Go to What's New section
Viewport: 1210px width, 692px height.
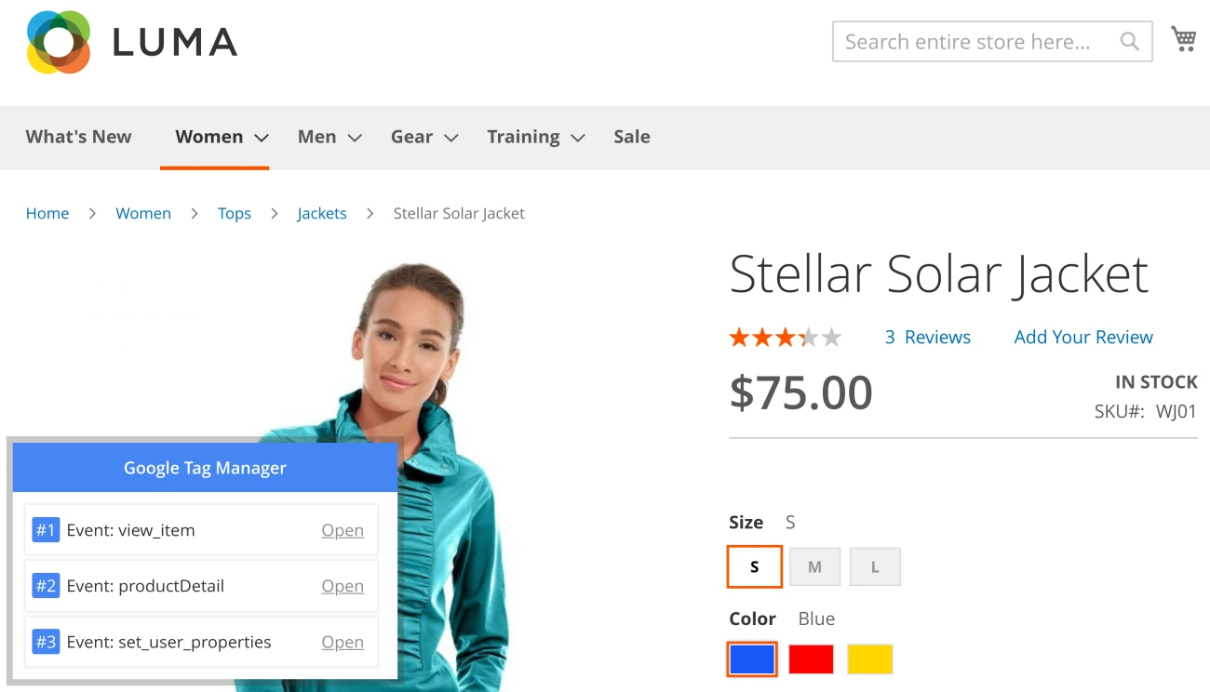(x=79, y=137)
